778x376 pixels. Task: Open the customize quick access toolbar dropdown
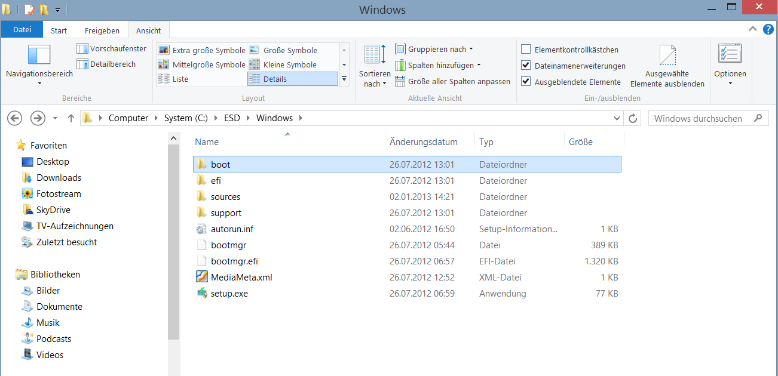click(58, 10)
